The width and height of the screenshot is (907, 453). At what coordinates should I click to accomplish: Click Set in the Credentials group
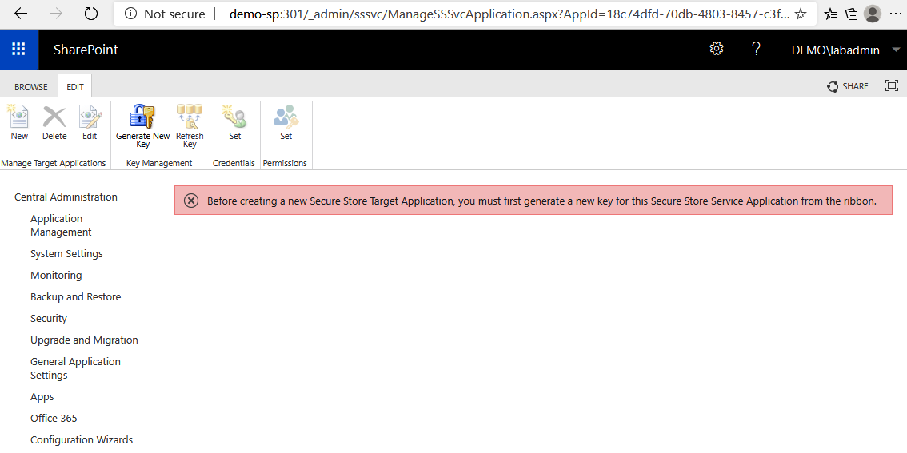(235, 122)
